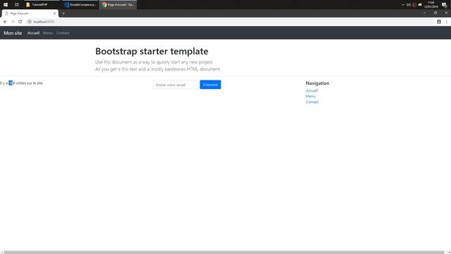Open Contact in the top navbar
This screenshot has height=254, width=451.
[63, 33]
